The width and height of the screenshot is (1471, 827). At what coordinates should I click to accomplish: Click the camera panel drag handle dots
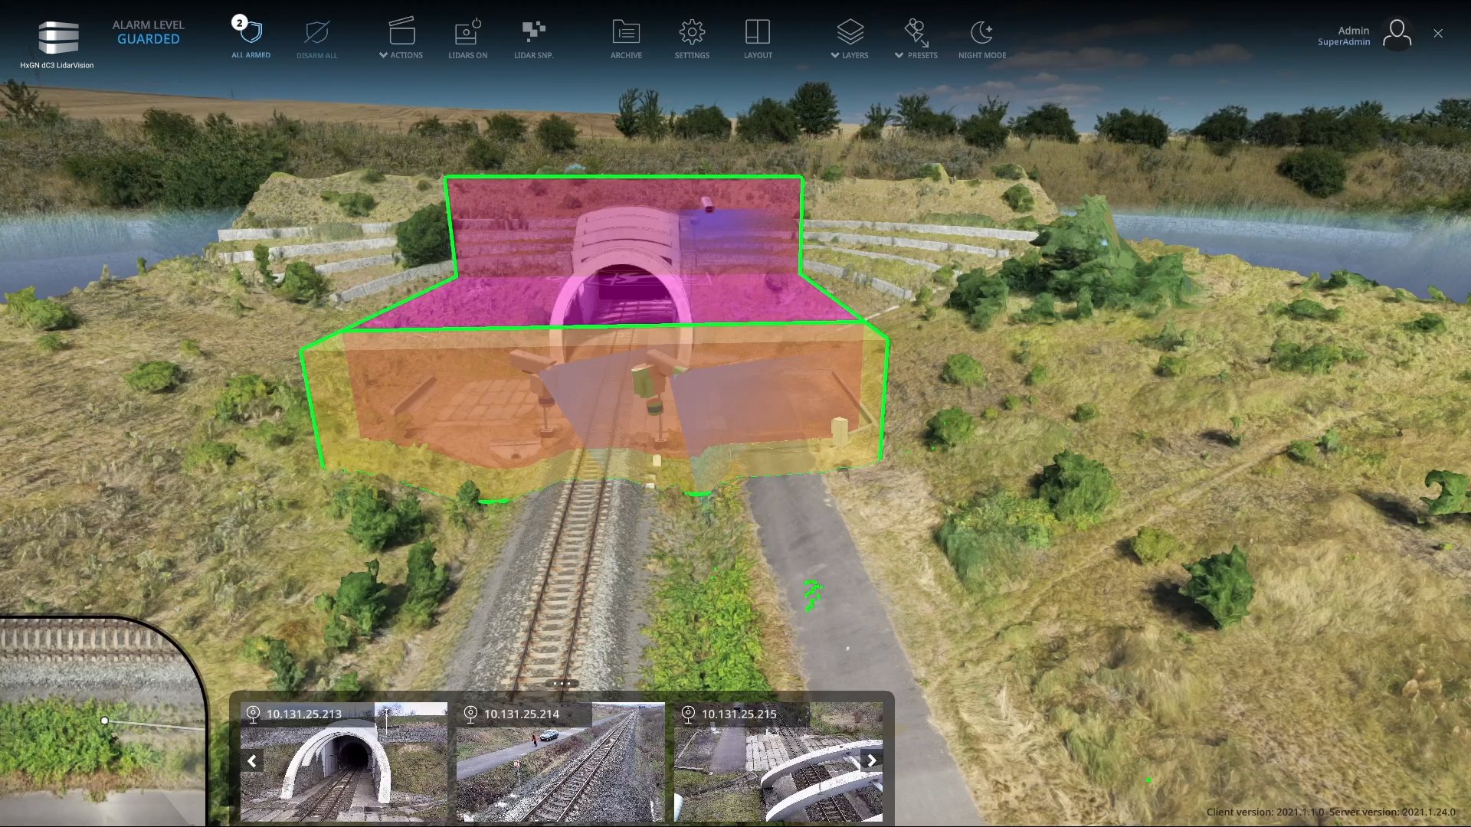click(562, 683)
